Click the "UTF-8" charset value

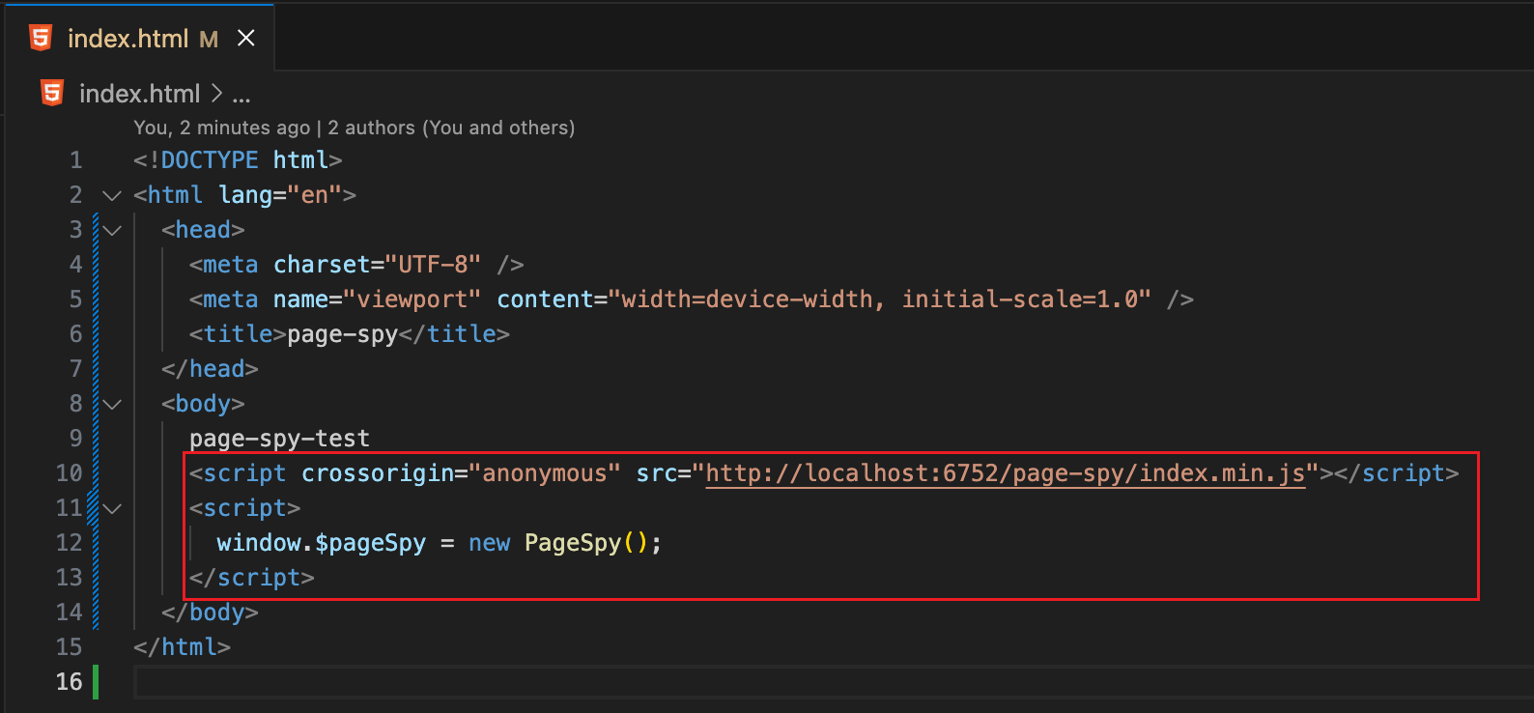point(433,265)
